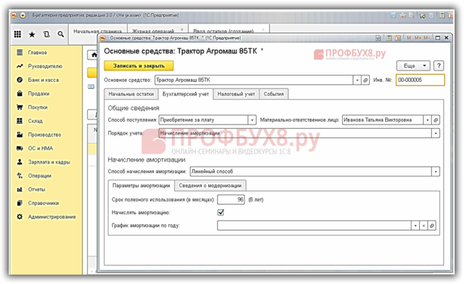This screenshot has height=284, width=464.
Task: Select the Параметры амортизации tab
Action: [x=141, y=186]
